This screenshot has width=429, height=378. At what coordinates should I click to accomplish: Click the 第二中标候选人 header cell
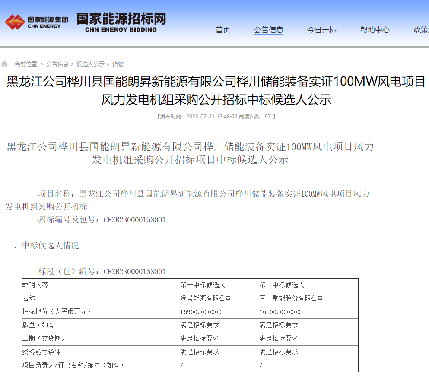pyautogui.click(x=308, y=285)
